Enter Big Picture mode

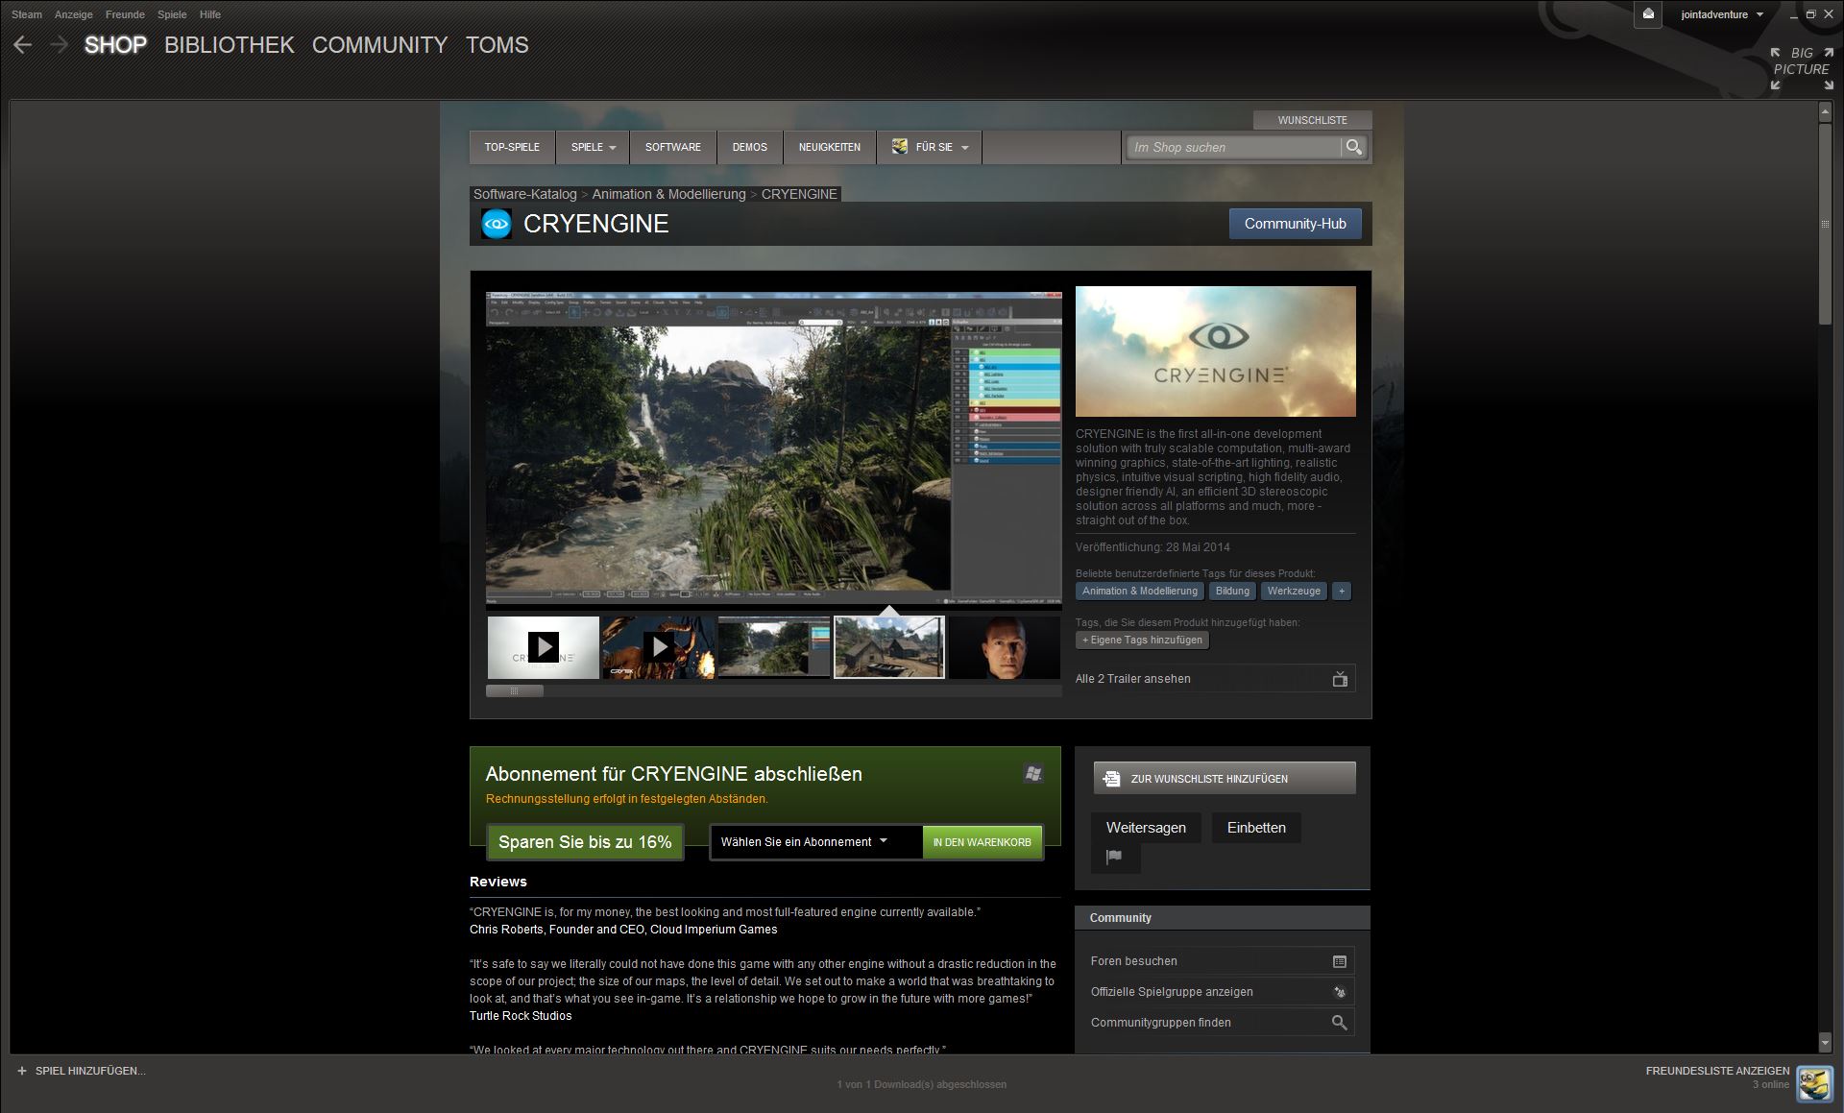coord(1802,68)
